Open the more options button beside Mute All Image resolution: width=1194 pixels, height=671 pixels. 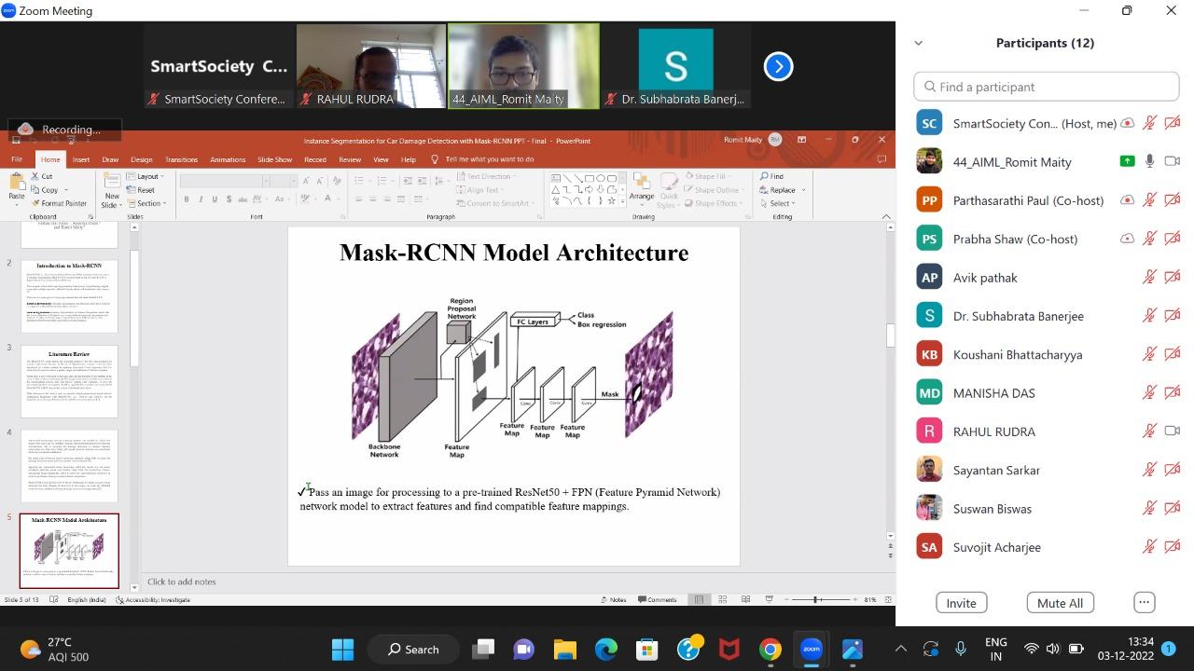tap(1144, 602)
